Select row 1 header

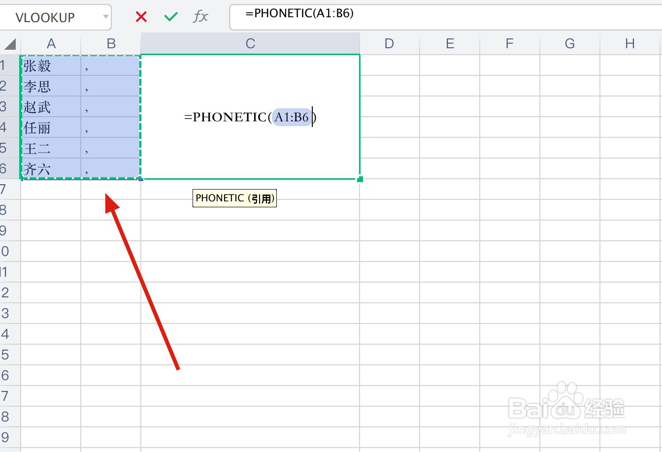(10, 65)
